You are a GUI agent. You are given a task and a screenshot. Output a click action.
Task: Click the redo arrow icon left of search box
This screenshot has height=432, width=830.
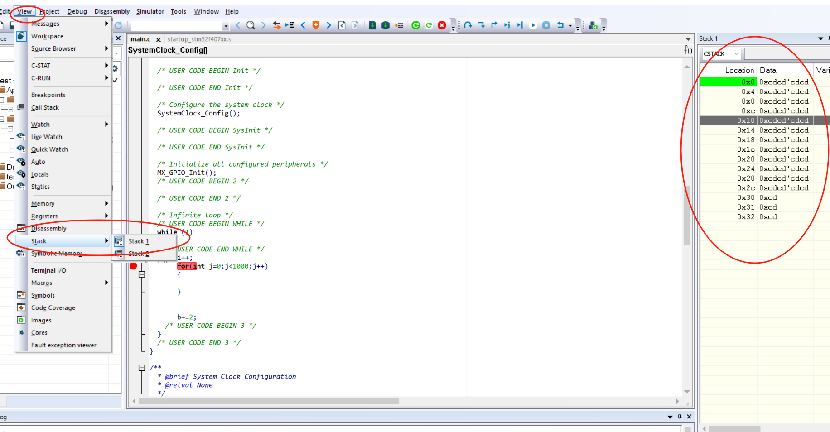pos(118,25)
